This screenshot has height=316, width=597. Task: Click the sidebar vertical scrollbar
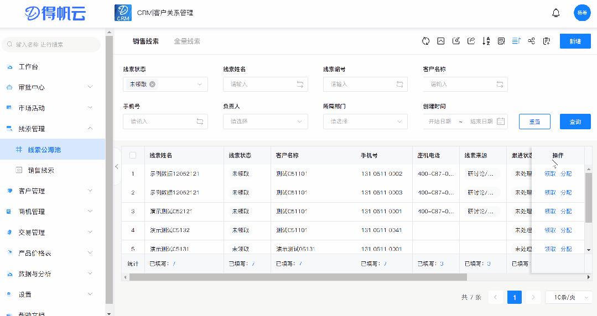(x=109, y=170)
